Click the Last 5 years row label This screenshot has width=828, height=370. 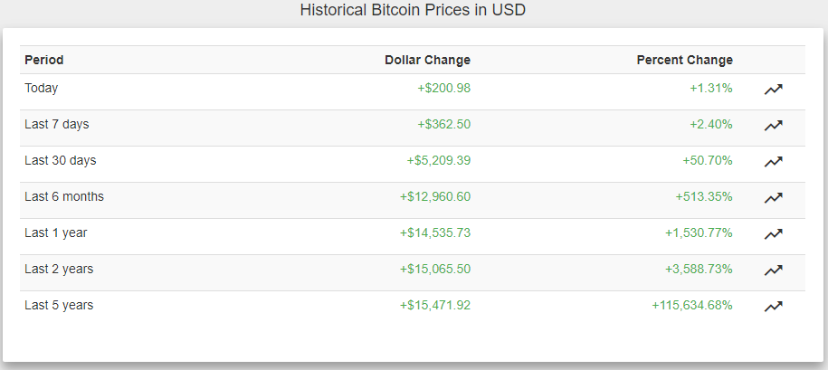pyautogui.click(x=59, y=305)
